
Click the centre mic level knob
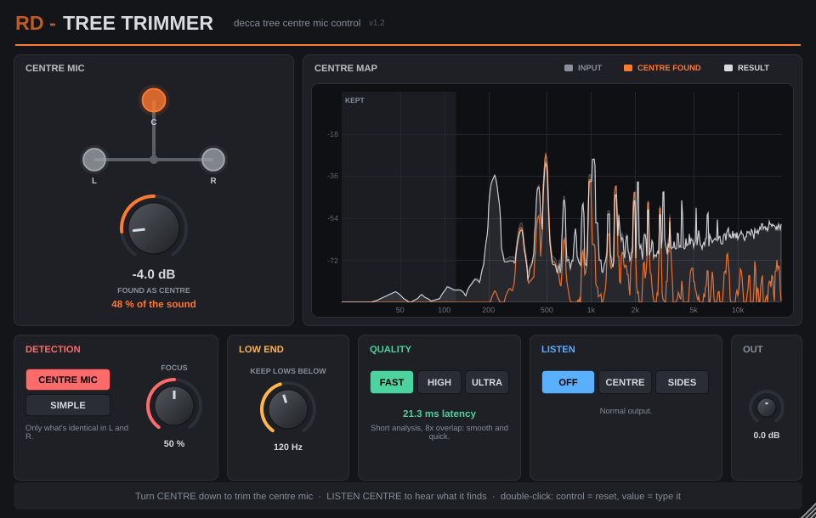point(154,228)
